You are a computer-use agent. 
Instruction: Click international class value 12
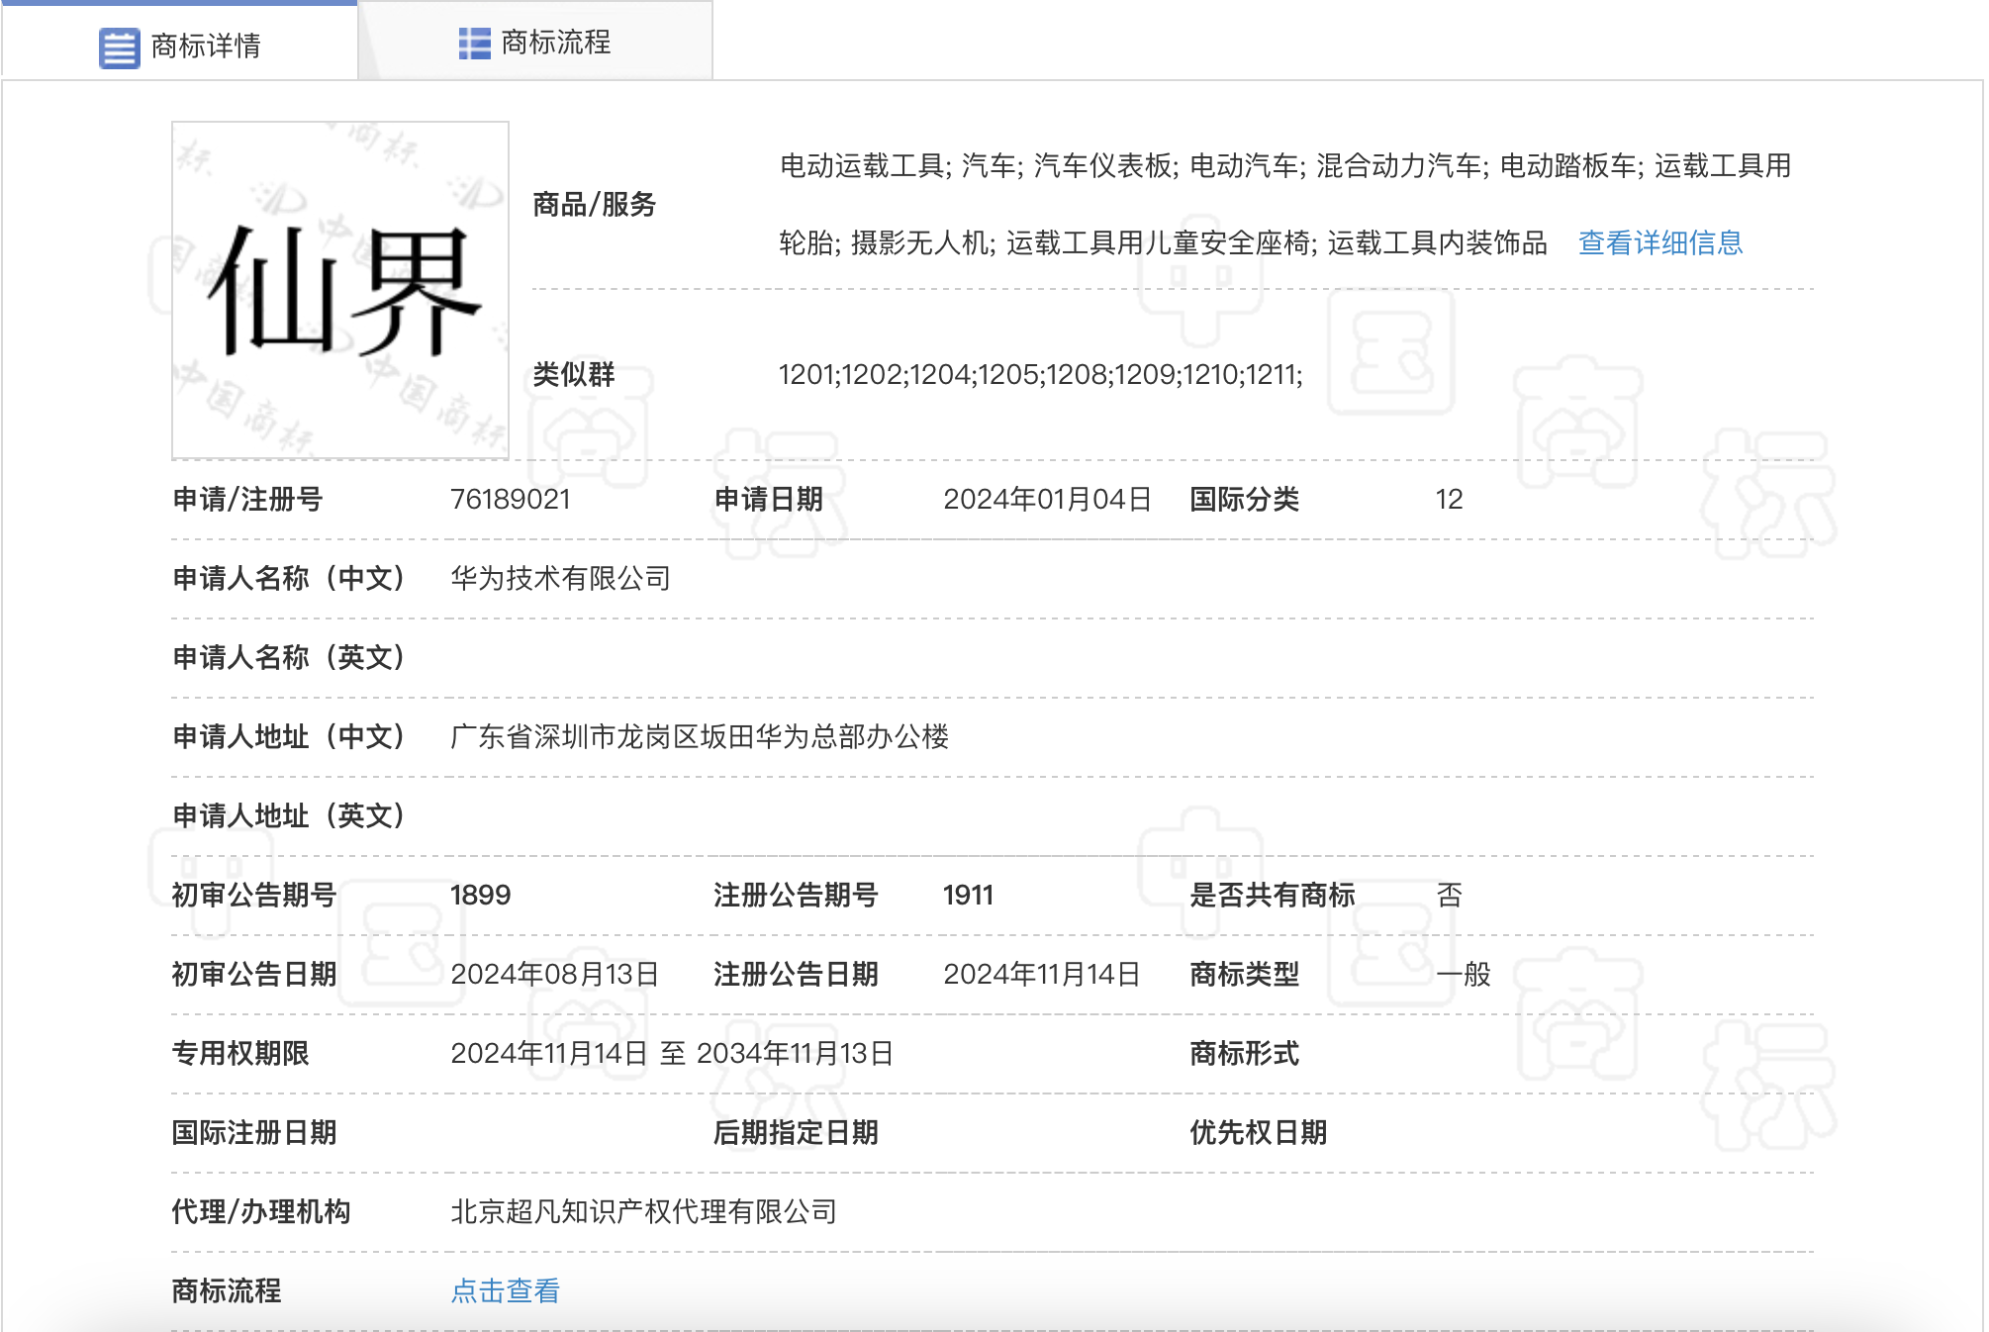pyautogui.click(x=1449, y=499)
